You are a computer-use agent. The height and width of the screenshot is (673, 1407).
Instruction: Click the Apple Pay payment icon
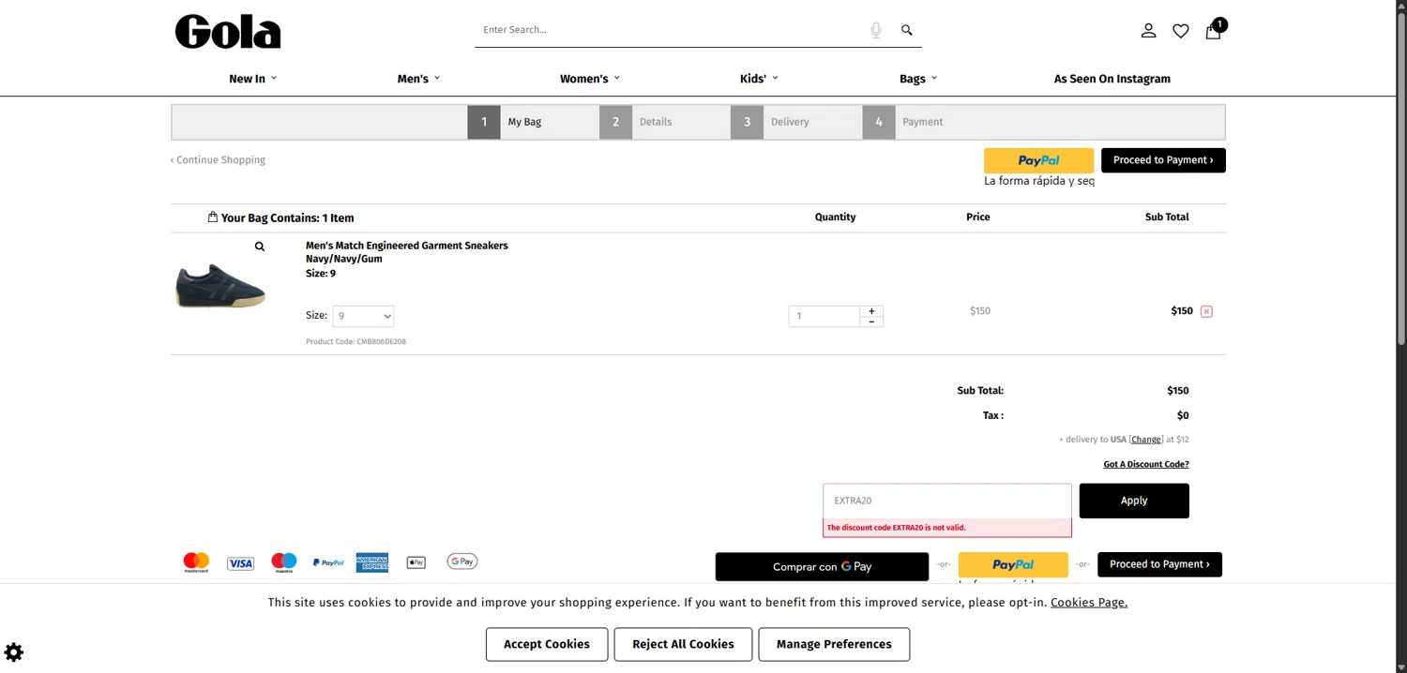(416, 562)
